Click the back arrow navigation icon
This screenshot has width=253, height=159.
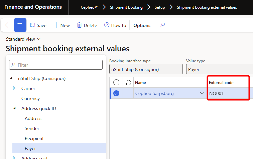(8, 25)
